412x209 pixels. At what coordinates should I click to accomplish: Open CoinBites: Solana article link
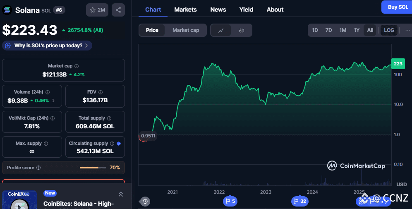79,204
